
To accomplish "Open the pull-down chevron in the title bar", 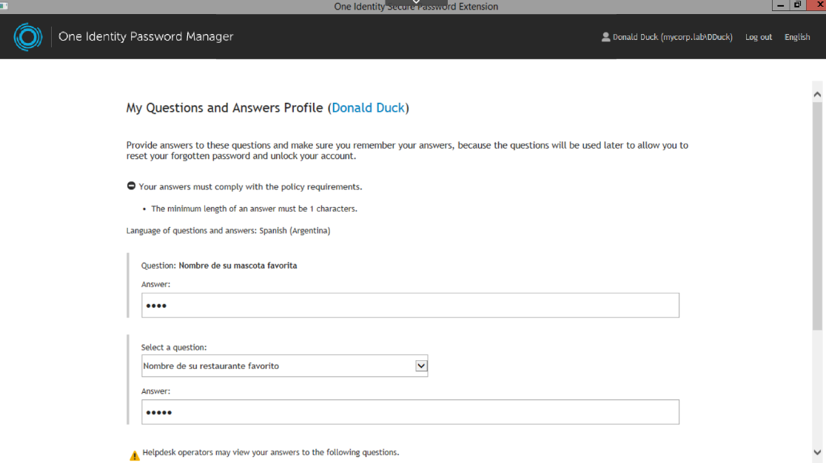I will (x=416, y=2).
